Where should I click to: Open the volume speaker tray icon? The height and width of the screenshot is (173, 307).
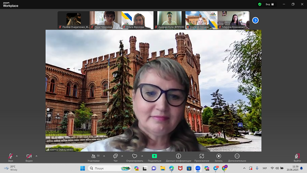pyautogui.click(x=277, y=168)
